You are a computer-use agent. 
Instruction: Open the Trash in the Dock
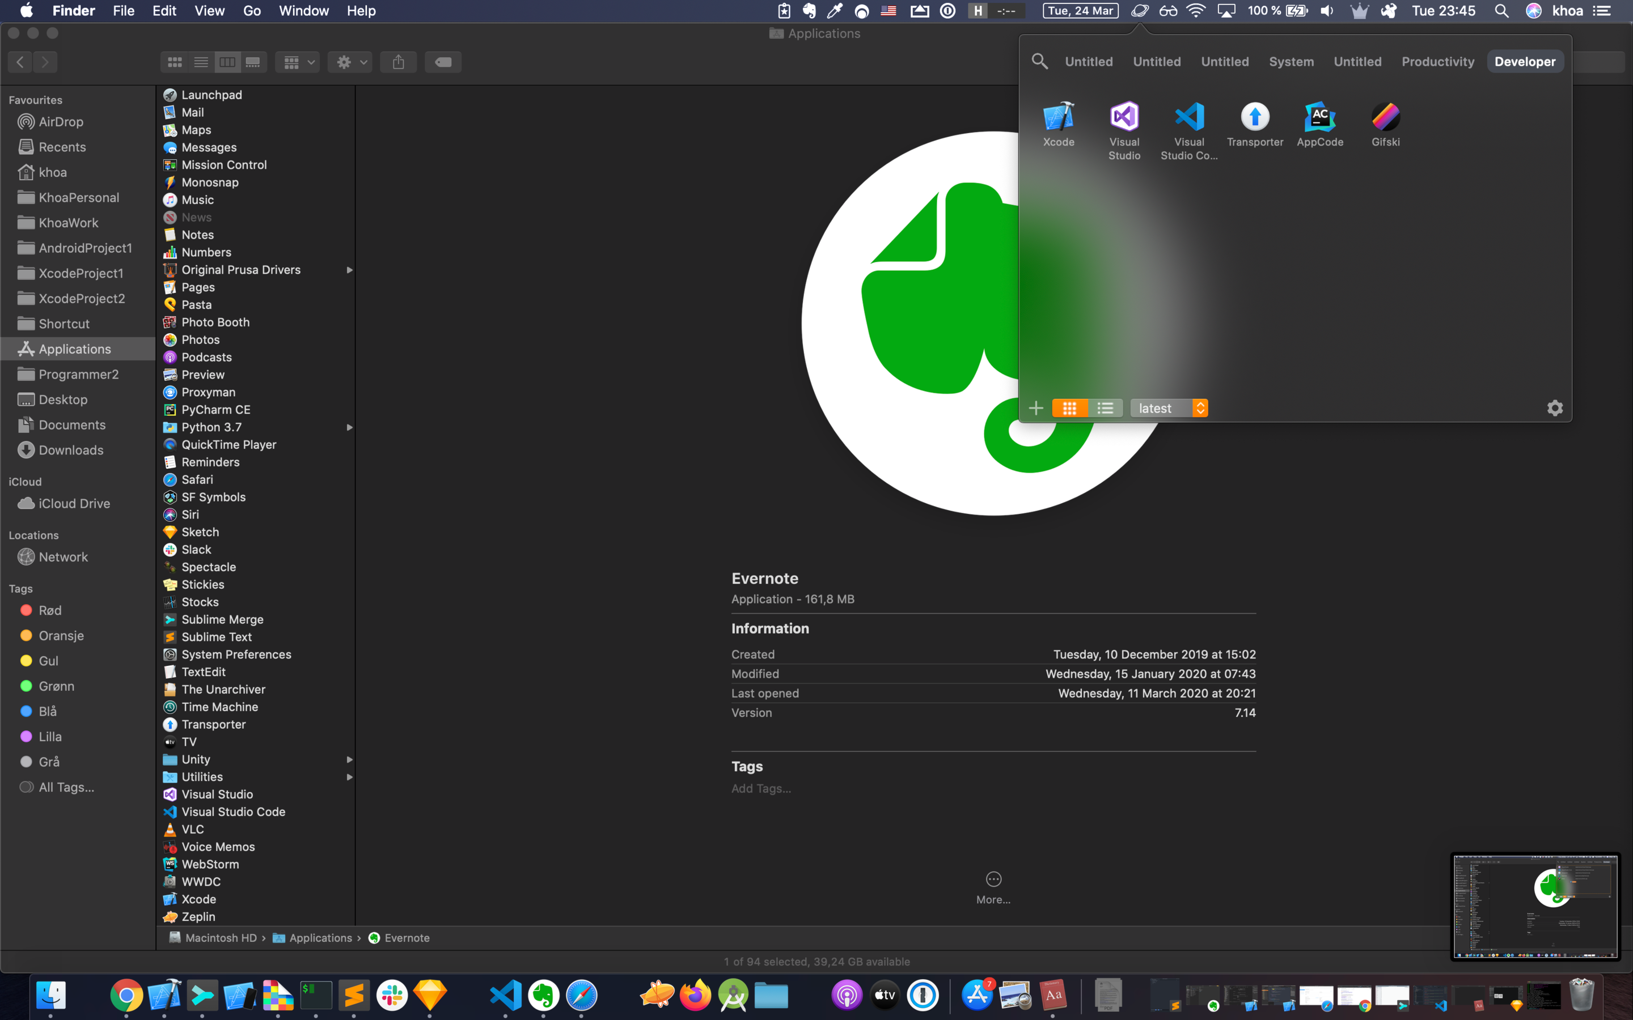pyautogui.click(x=1582, y=995)
